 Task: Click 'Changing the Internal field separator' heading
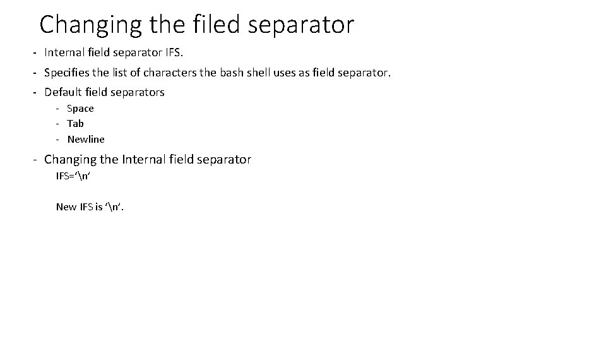[147, 160]
